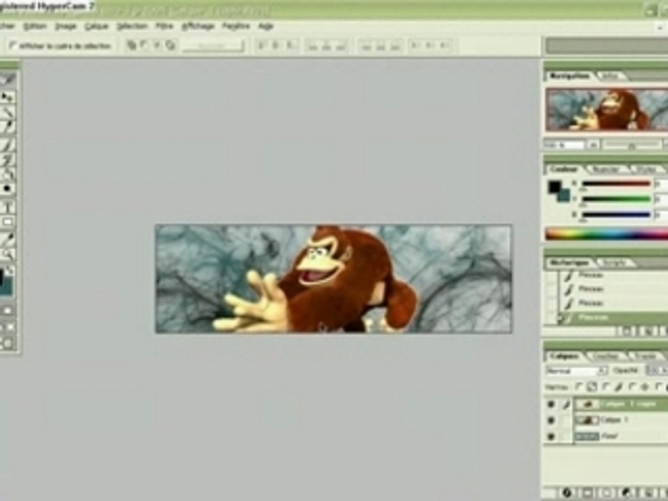This screenshot has width=668, height=501.
Task: Open the Sélection menu
Action: (x=132, y=26)
